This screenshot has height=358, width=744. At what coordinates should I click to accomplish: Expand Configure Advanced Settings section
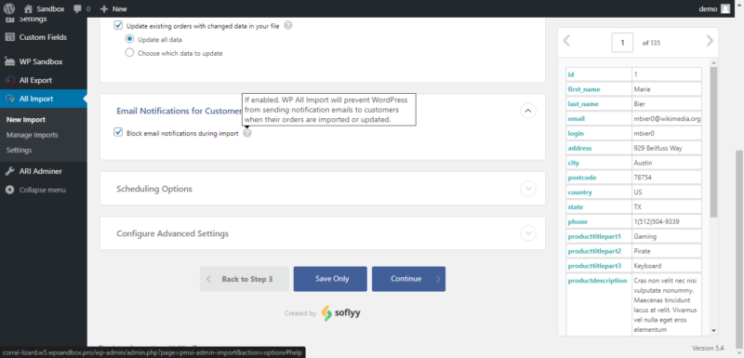coord(528,233)
